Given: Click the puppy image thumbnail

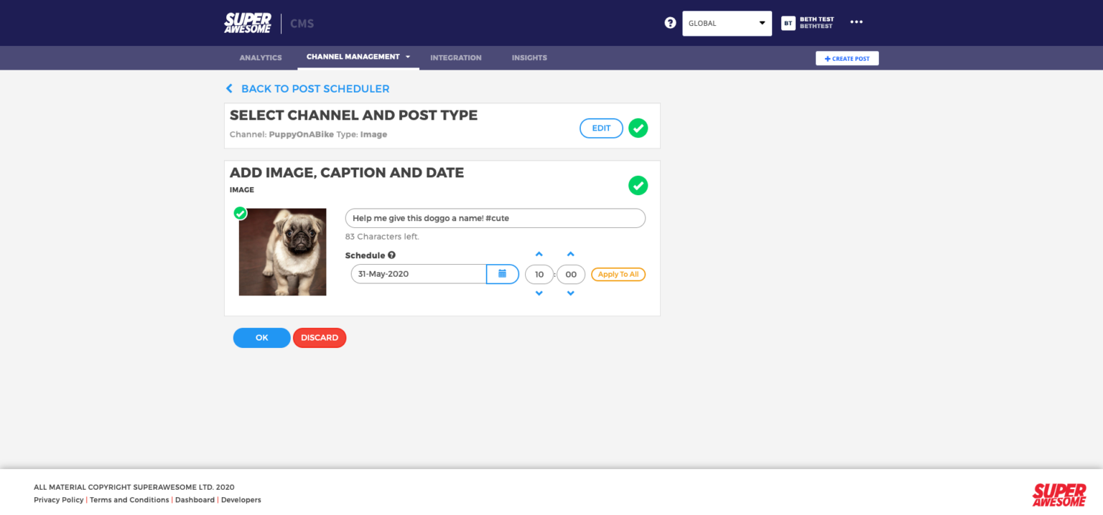Looking at the screenshot, I should pyautogui.click(x=282, y=252).
